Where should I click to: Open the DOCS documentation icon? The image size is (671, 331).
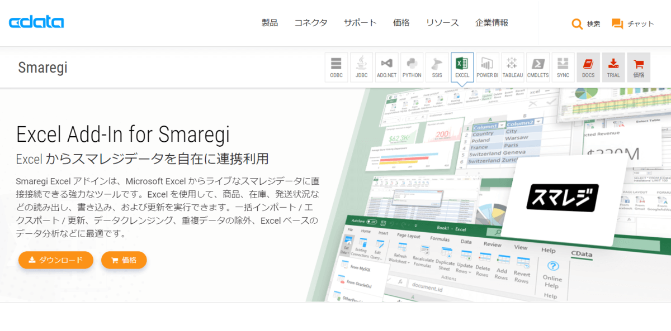(588, 68)
